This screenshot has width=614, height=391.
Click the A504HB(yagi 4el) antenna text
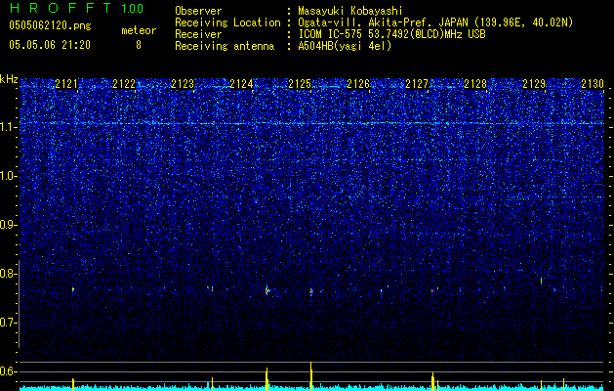[x=345, y=46]
